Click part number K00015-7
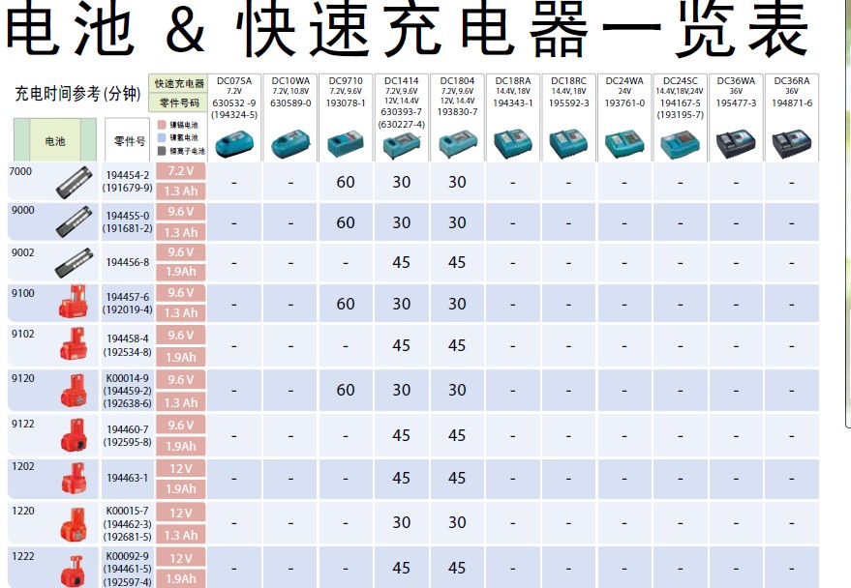Viewport: 851px width, 588px height. tap(127, 511)
